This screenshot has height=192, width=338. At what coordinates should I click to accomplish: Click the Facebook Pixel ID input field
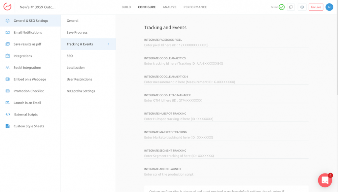[226, 45]
